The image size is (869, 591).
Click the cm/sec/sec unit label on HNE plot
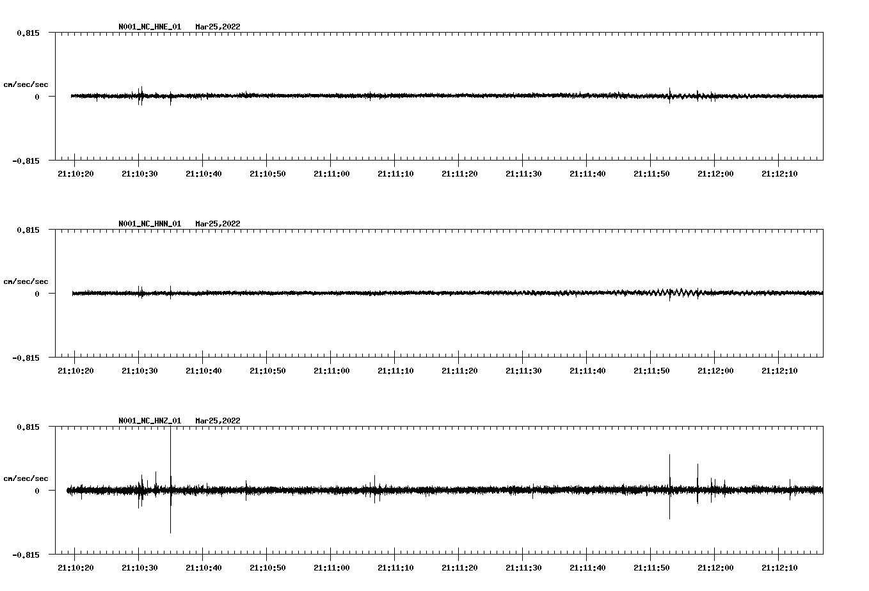(26, 84)
